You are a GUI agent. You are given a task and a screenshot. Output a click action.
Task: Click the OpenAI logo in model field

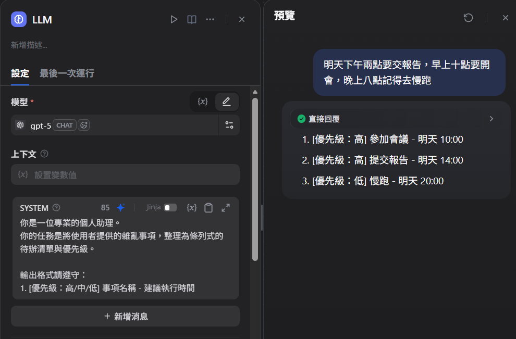[20, 125]
